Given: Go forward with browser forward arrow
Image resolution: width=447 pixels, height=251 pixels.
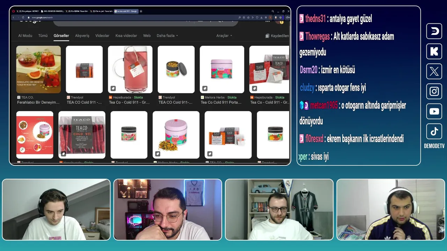Looking at the screenshot, I should (18, 17).
